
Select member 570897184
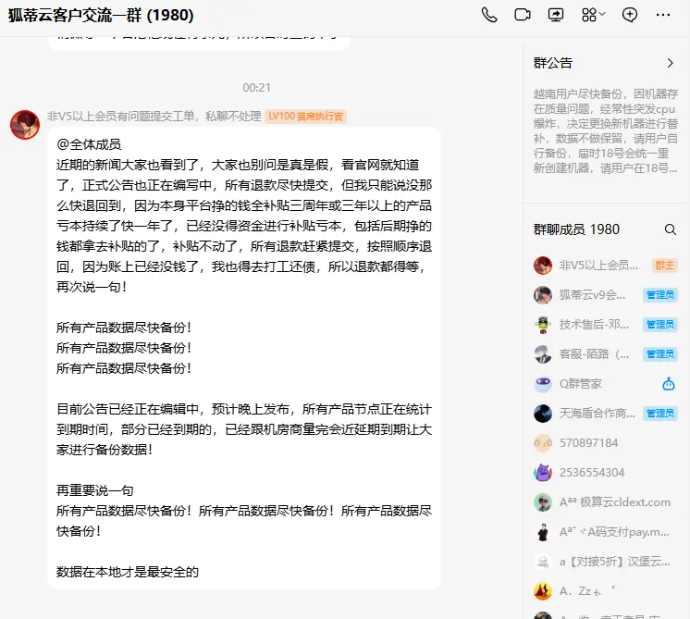click(x=606, y=443)
